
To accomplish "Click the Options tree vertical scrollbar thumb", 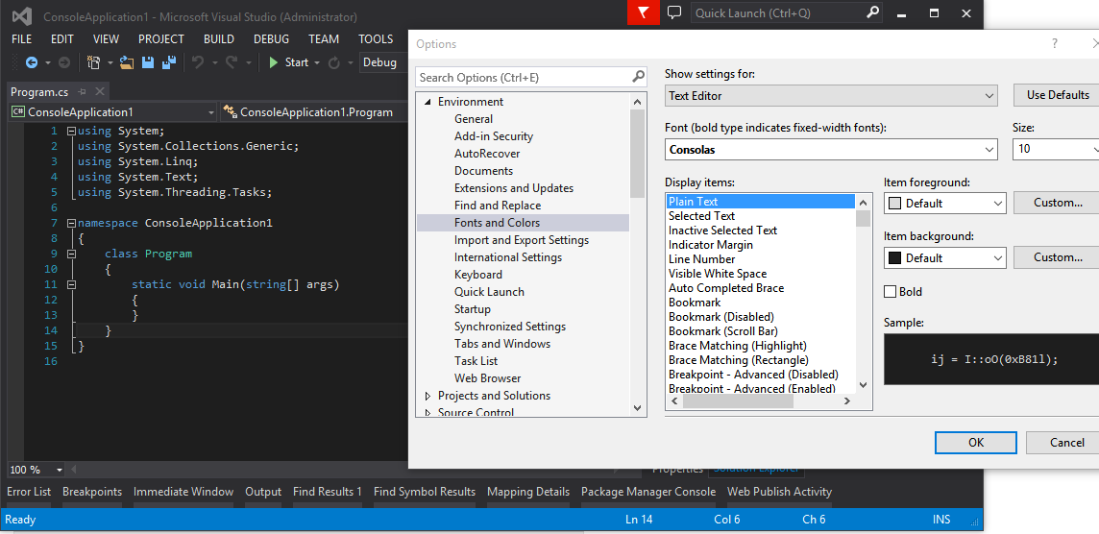I will [637, 154].
